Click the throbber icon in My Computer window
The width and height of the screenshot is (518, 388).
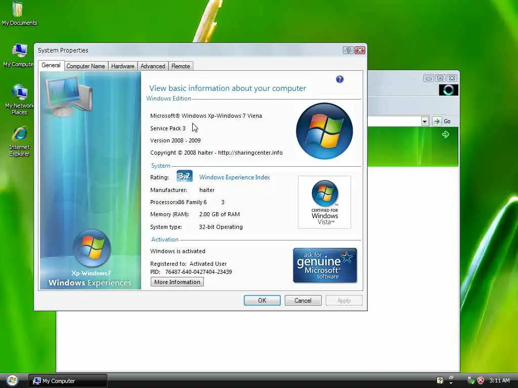(x=448, y=90)
